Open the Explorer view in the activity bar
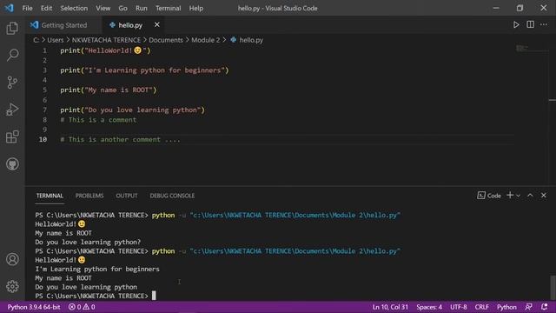556x313 pixels. point(12,28)
